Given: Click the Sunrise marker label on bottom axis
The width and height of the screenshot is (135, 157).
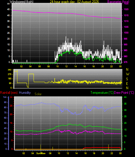Looking at the screenshot, I should tap(41, 153).
